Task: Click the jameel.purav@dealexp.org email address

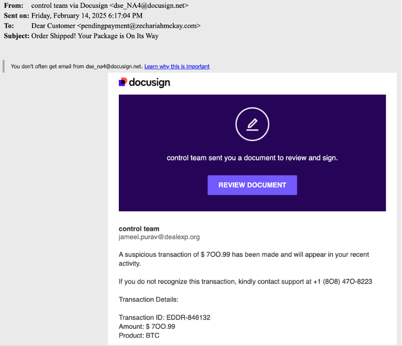Action: point(159,237)
